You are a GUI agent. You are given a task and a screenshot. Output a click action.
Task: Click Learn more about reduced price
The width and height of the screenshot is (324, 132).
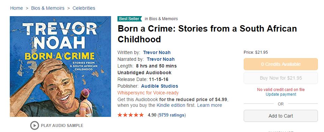[x=210, y=105]
